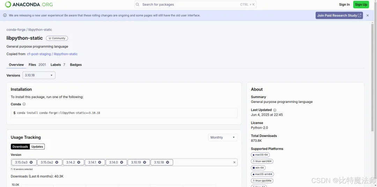Remove the 3.15.0a3 version chip
Screen dimensions: 377x187
tap(31, 162)
